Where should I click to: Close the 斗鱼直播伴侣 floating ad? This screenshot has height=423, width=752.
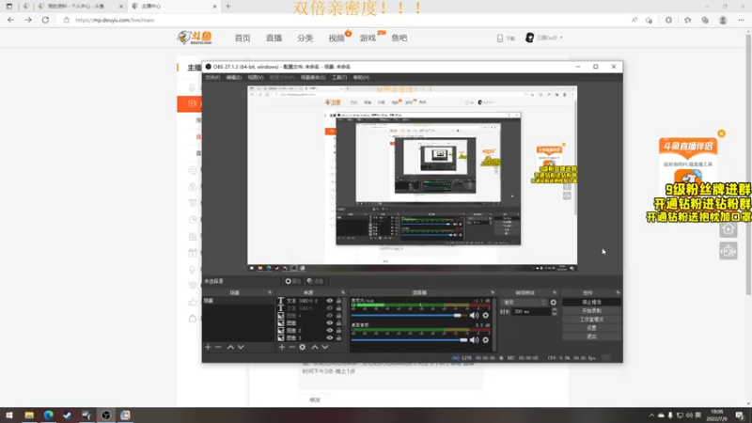(x=721, y=133)
